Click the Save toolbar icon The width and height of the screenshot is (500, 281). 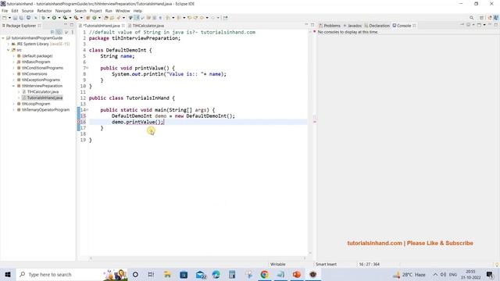tap(15, 18)
